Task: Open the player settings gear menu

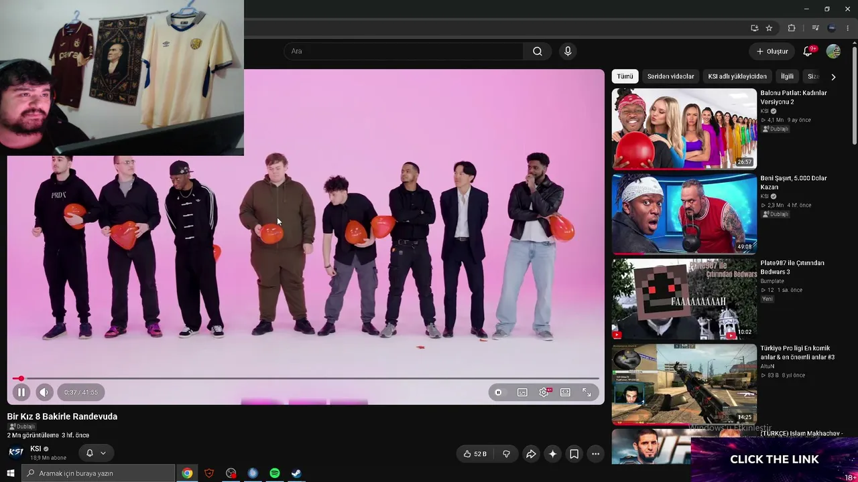Action: pyautogui.click(x=544, y=392)
